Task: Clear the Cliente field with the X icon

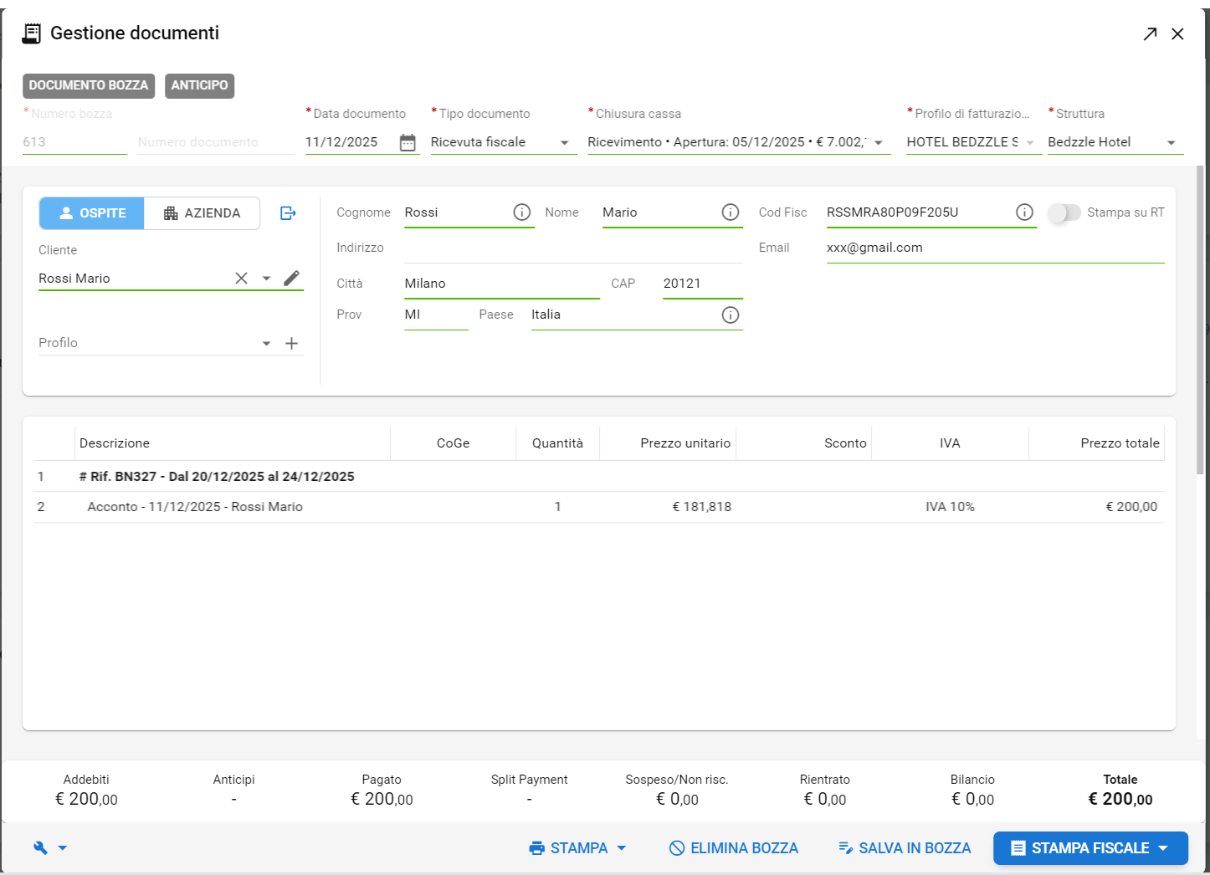Action: point(241,279)
